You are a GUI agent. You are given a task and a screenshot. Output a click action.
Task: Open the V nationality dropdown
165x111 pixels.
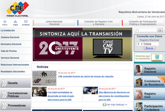pyautogui.click(x=140, y=44)
